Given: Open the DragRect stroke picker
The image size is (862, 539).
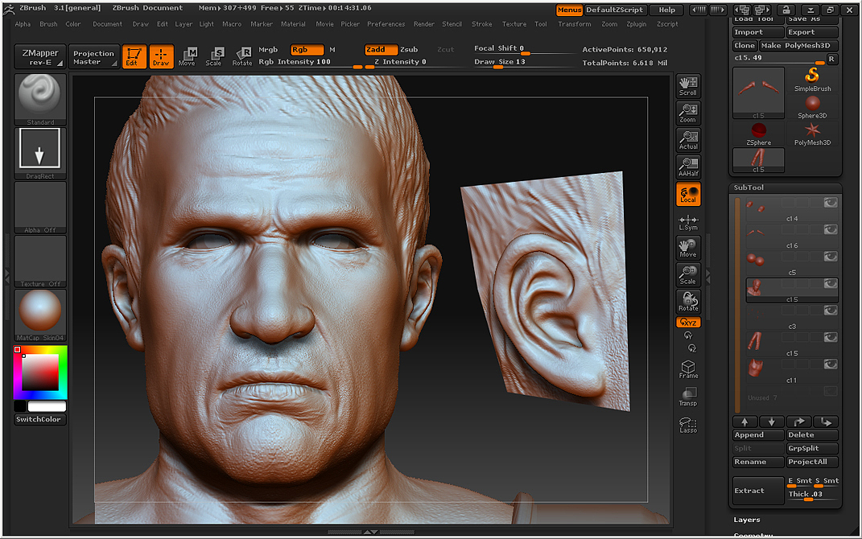Looking at the screenshot, I should click(x=40, y=154).
